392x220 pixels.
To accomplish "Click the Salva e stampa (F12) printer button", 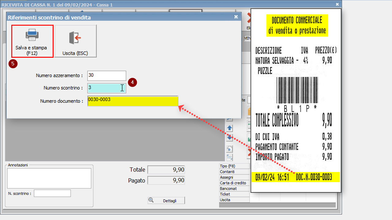I will click(x=32, y=41).
